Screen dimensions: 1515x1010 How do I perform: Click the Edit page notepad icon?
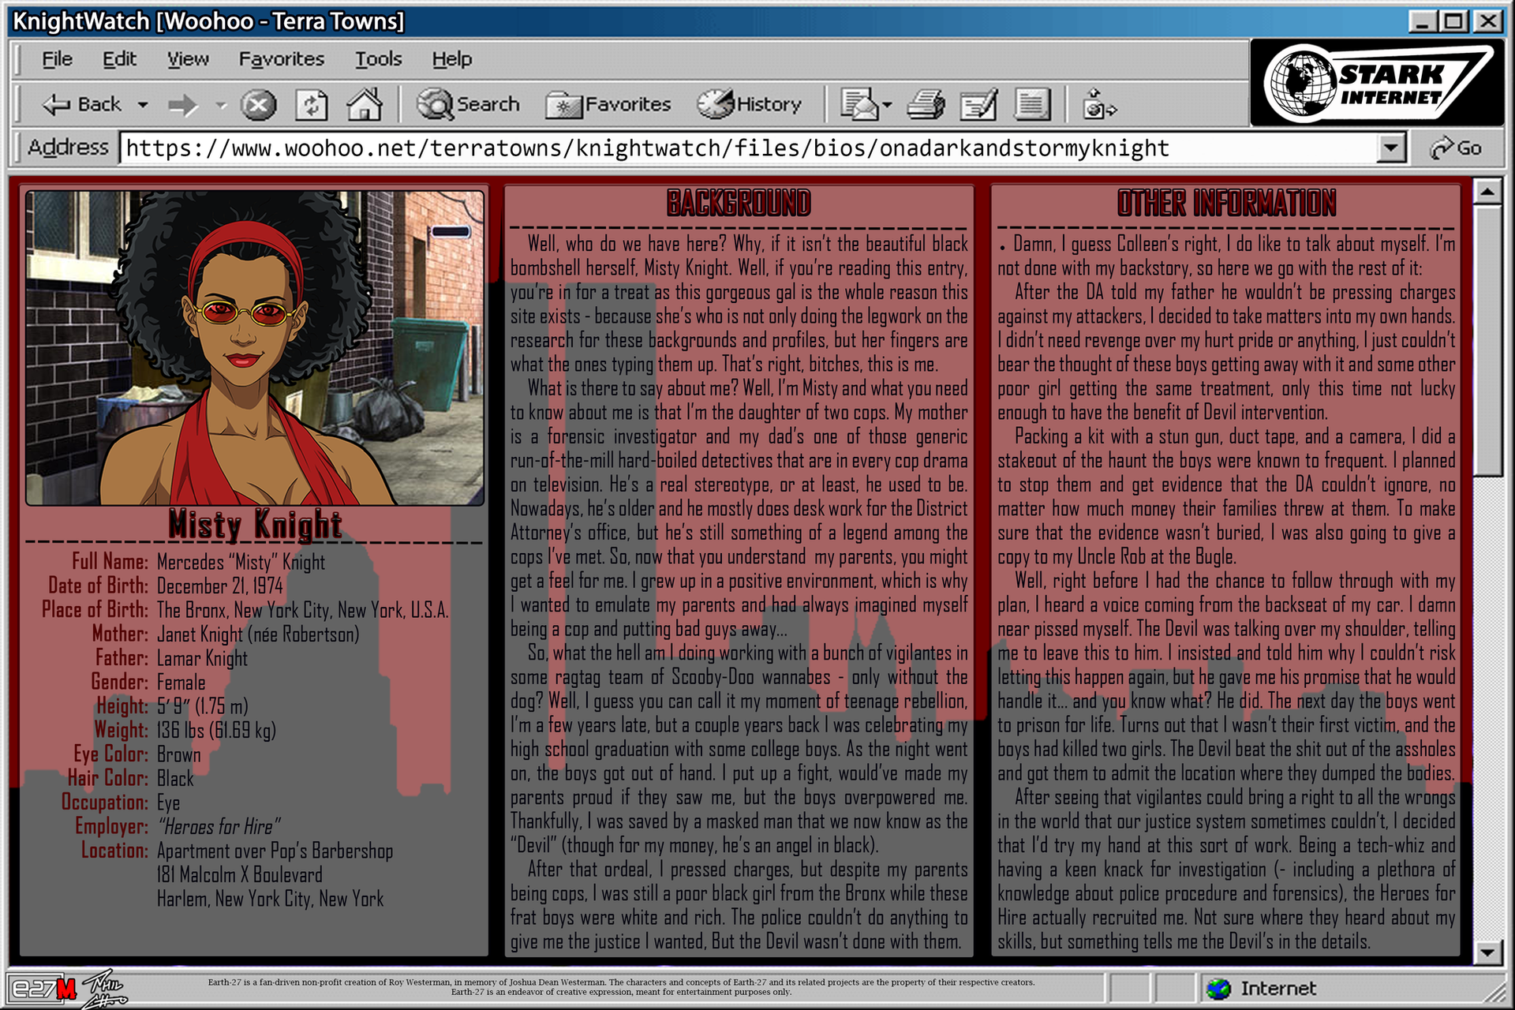click(978, 104)
